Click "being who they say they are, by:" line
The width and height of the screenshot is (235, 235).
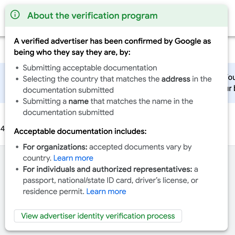pyautogui.click(x=72, y=53)
